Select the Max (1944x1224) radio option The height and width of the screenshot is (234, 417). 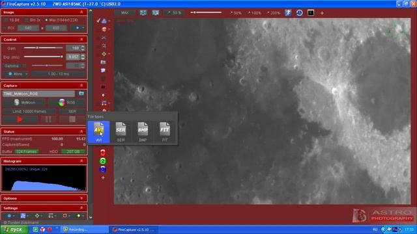[x=61, y=20]
